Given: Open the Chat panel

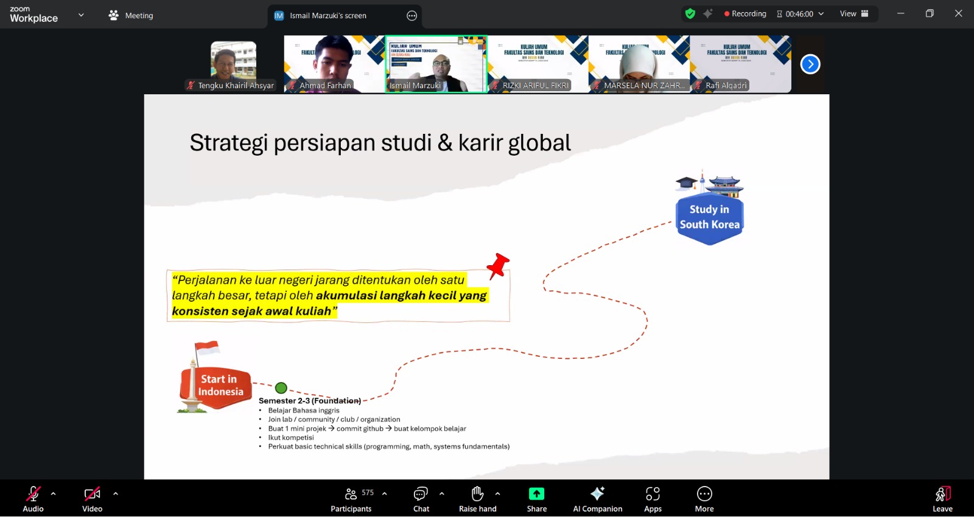Looking at the screenshot, I should pos(421,498).
